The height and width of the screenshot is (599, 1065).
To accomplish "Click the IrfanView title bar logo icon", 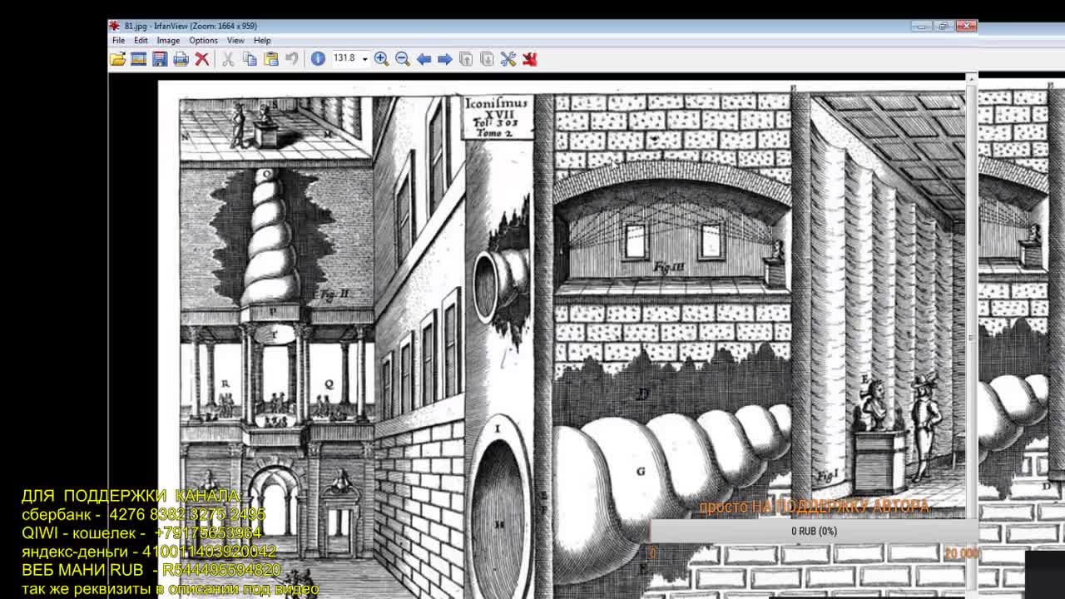I will 115,26.
